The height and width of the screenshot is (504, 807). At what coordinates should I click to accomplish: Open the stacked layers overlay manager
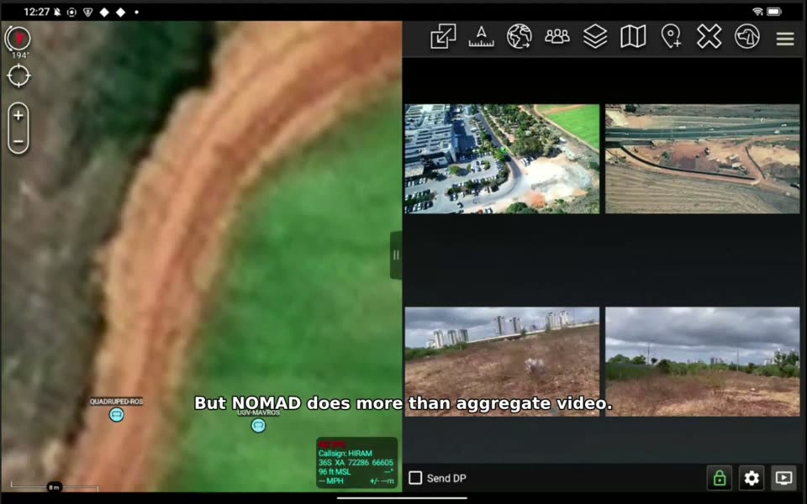pos(595,37)
